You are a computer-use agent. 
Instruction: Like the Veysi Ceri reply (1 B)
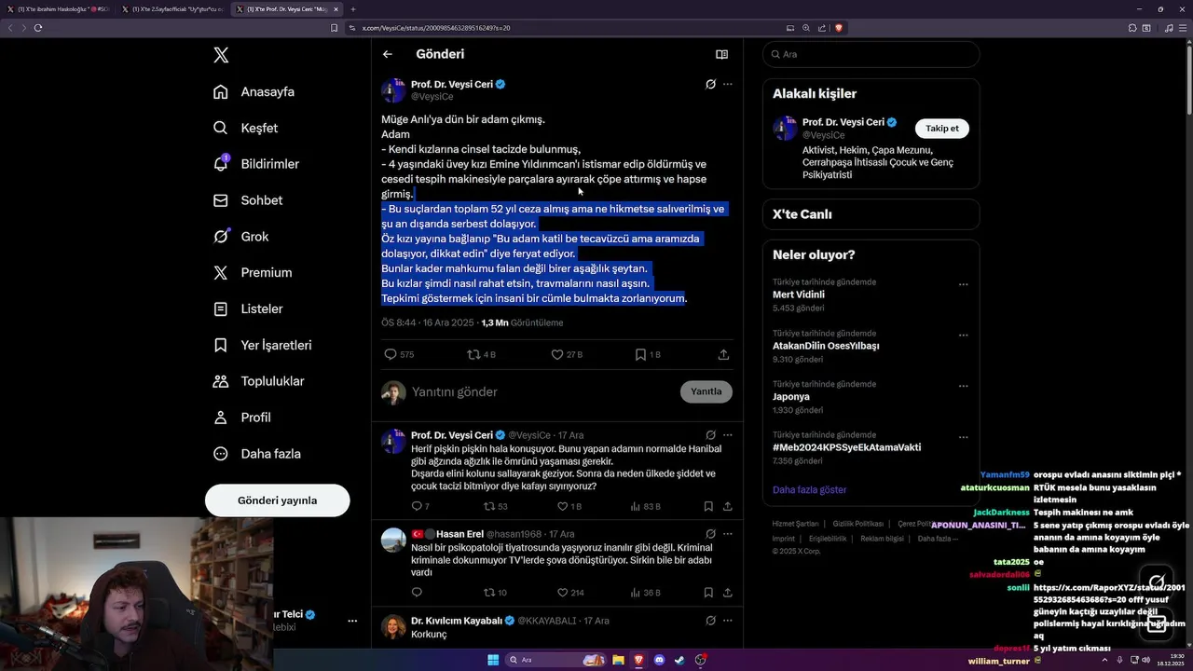click(x=569, y=506)
